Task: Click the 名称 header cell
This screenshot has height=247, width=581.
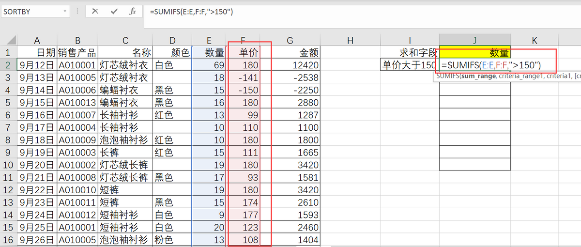Action: point(125,53)
